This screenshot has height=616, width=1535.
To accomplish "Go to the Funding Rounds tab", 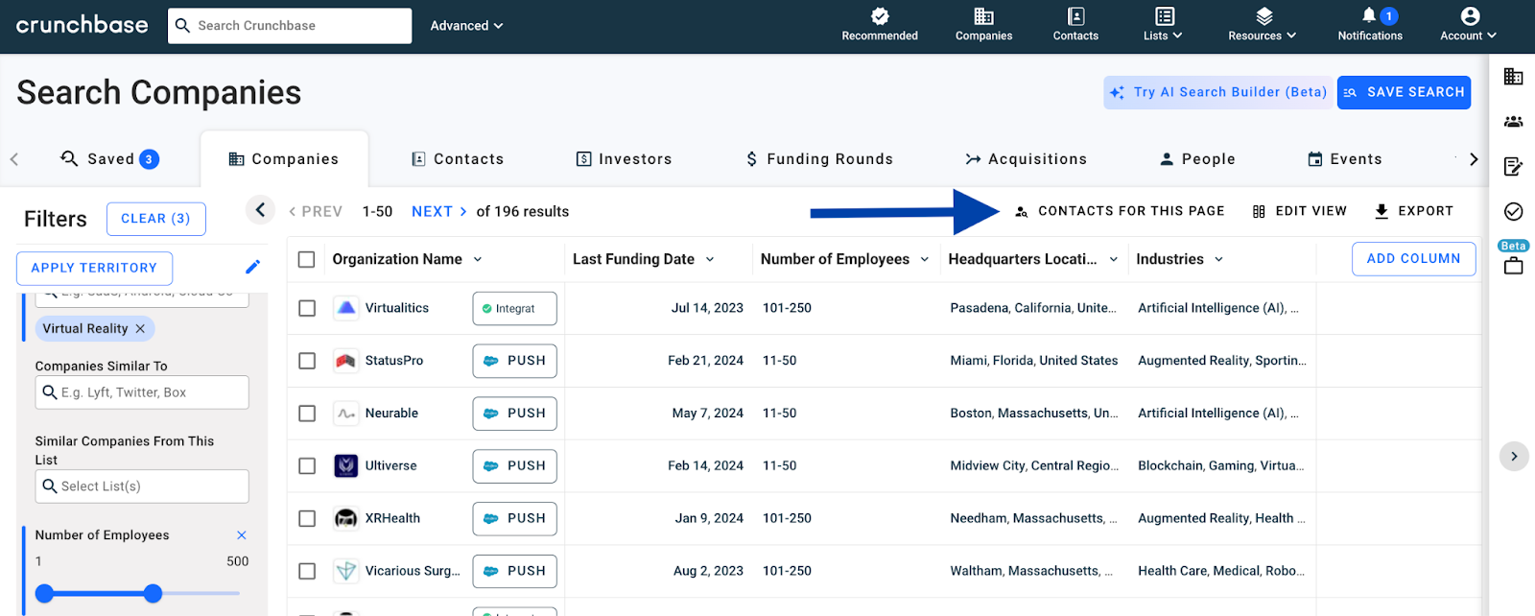I will (819, 159).
